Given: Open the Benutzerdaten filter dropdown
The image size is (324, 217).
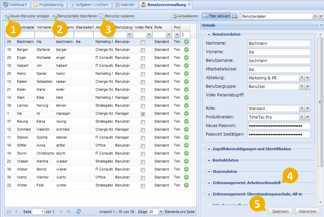Looking at the screenshot, I should point(321,16).
